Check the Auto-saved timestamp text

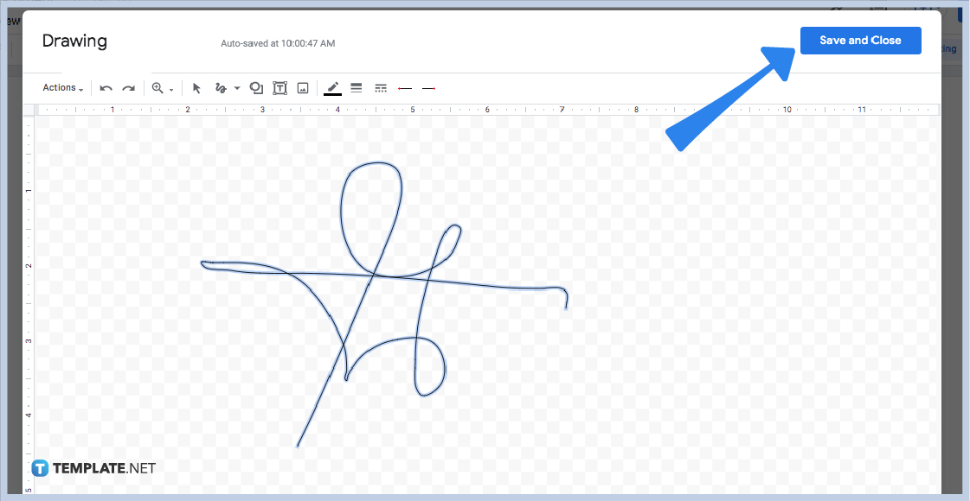click(x=277, y=42)
